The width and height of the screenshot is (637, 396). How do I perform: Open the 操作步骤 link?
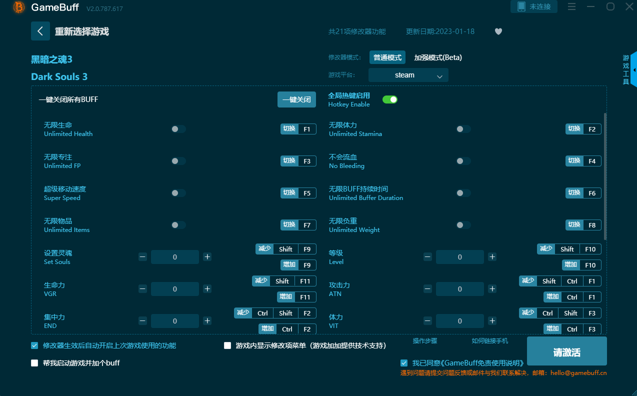coord(425,341)
